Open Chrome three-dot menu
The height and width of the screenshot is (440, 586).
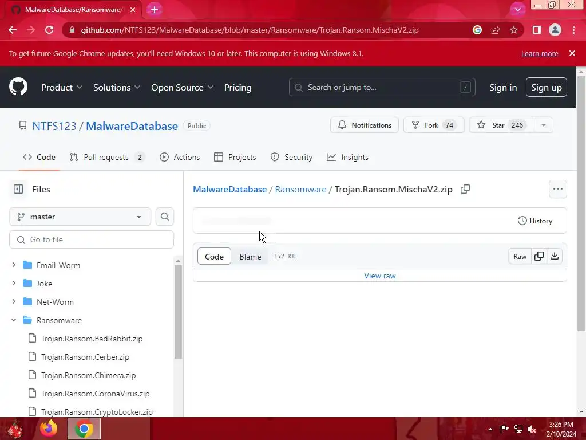point(573,30)
